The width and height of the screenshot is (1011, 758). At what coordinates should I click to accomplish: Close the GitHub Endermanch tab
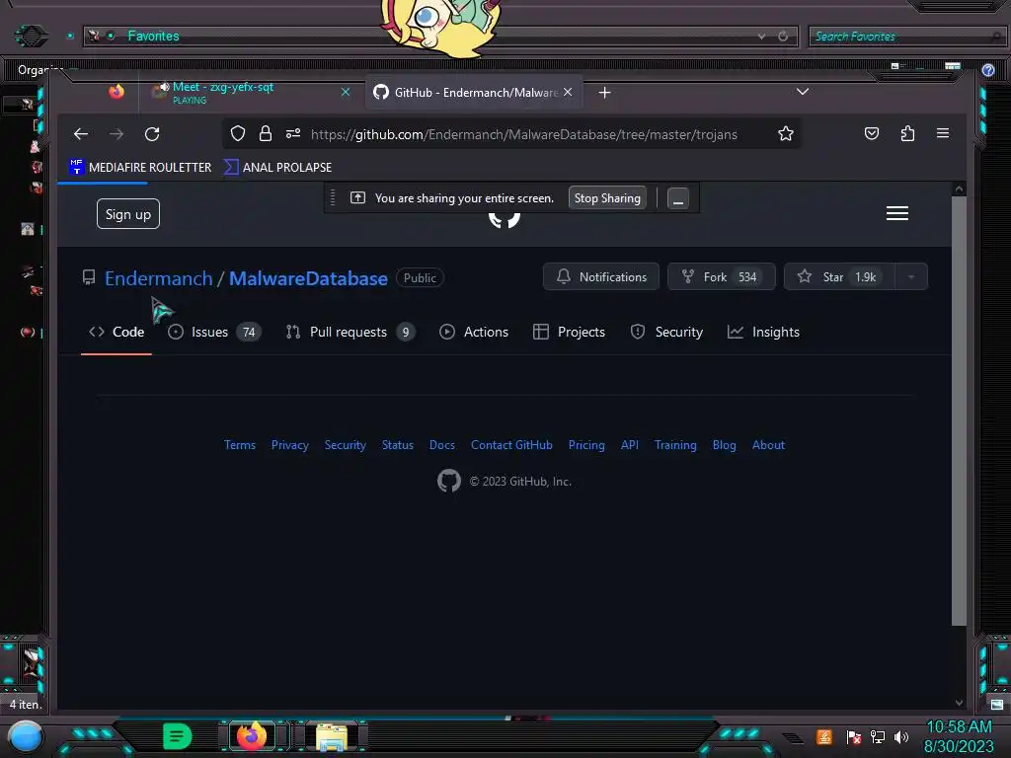coord(568,92)
